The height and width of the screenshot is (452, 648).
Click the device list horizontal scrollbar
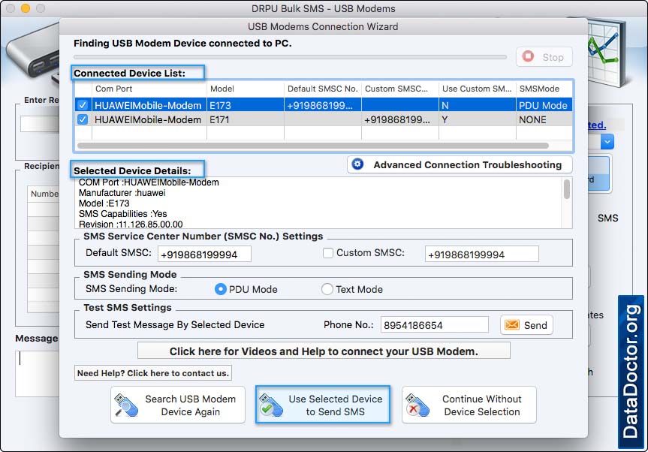pyautogui.click(x=313, y=146)
